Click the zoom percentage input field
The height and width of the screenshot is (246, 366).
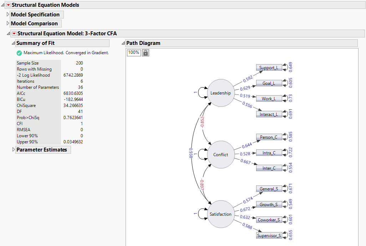(x=133, y=52)
